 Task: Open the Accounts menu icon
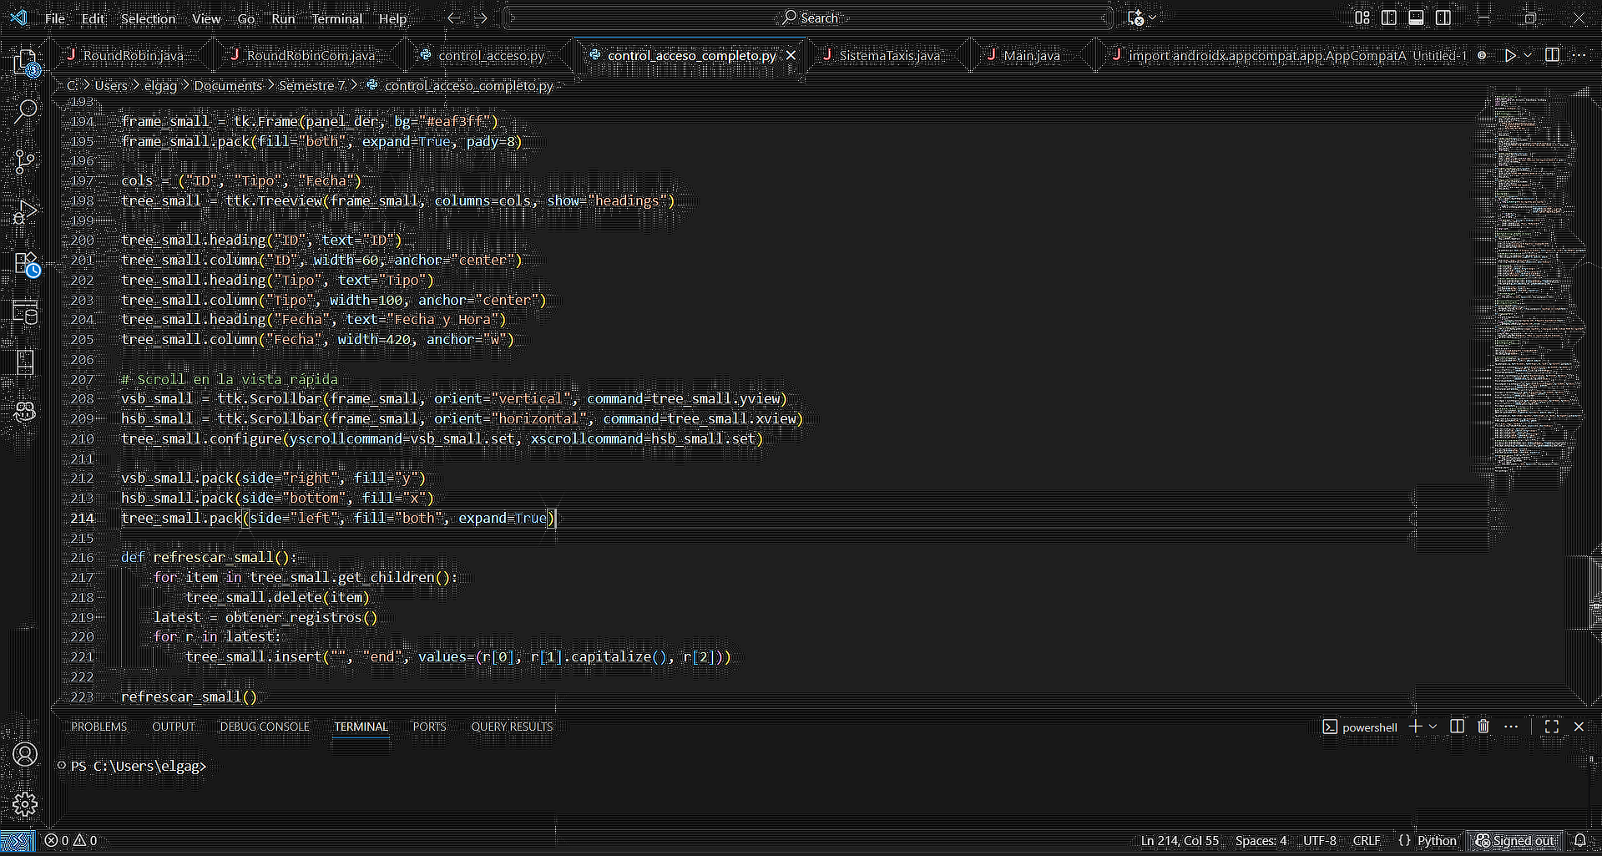coord(25,754)
